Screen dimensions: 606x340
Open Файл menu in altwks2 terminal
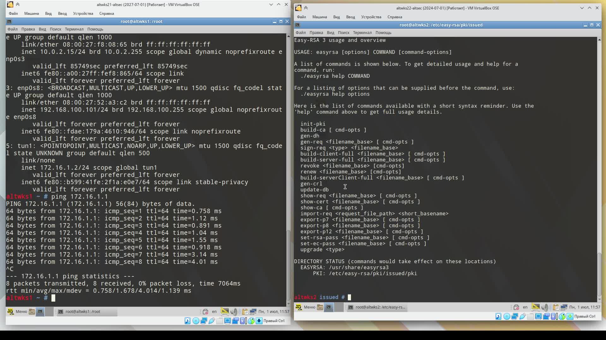(300, 32)
